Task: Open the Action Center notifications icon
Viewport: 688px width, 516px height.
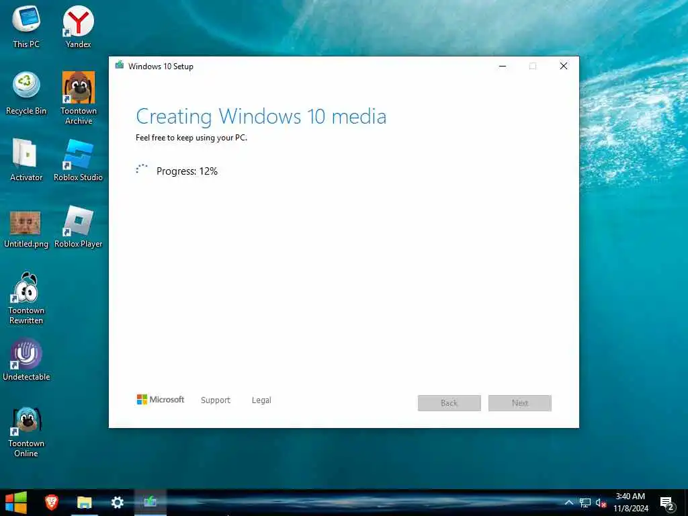Action: [x=667, y=503]
